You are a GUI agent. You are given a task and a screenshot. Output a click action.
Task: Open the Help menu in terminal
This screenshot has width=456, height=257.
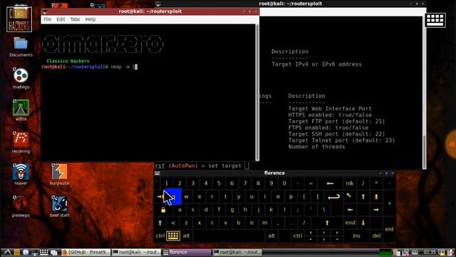90,19
